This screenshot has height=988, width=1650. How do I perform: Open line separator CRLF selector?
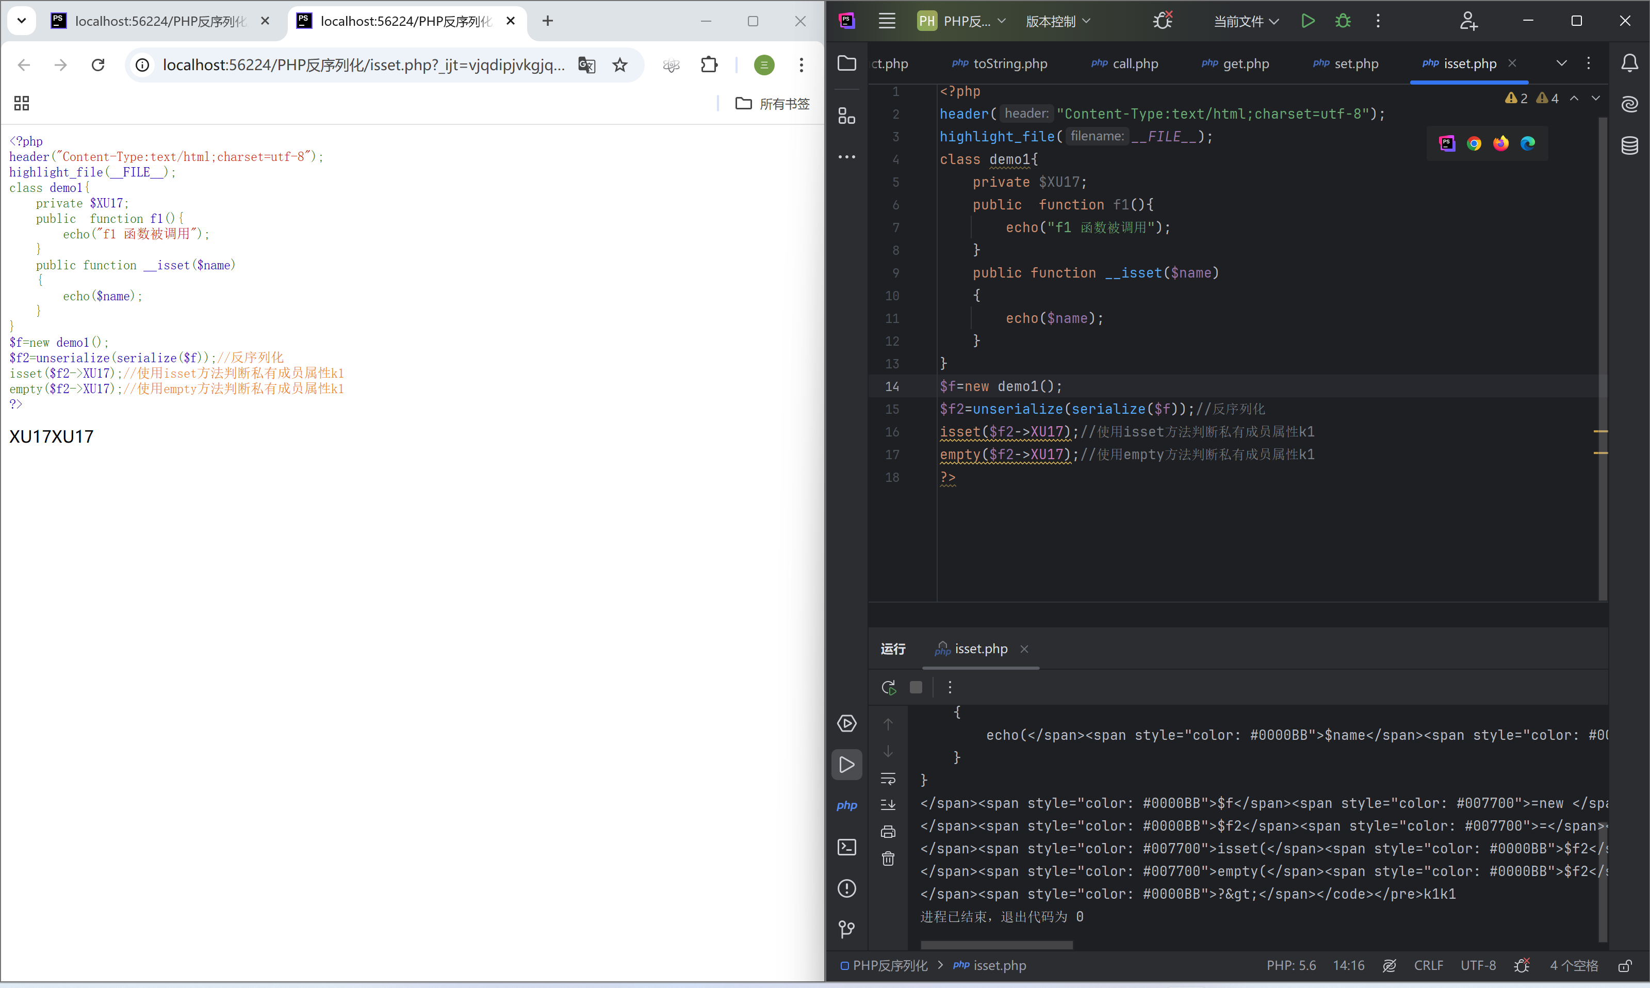(x=1428, y=965)
